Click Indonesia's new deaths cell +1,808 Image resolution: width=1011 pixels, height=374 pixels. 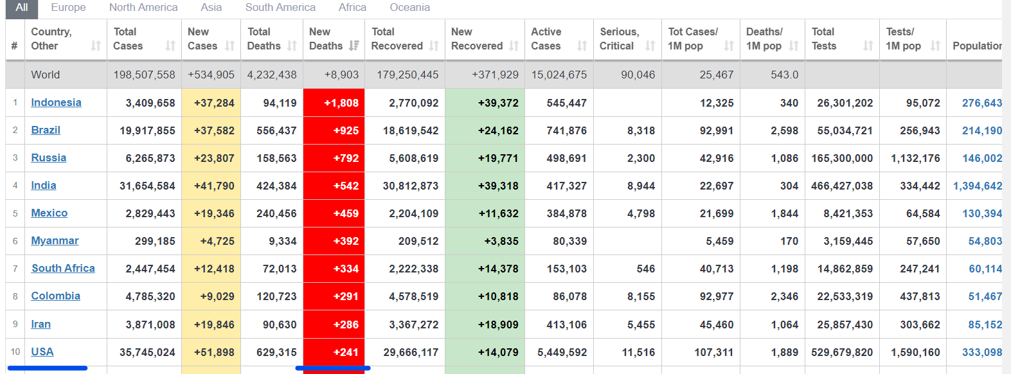pos(334,103)
